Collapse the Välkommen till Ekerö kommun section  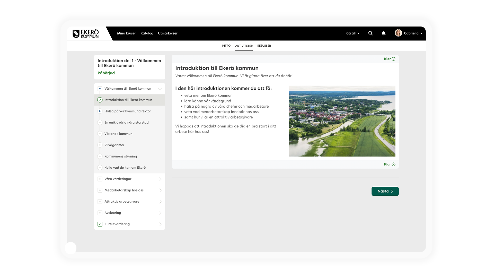(160, 89)
